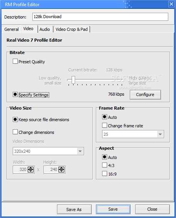The height and width of the screenshot is (218, 176).
Task: Click the Save button
Action: point(113,209)
